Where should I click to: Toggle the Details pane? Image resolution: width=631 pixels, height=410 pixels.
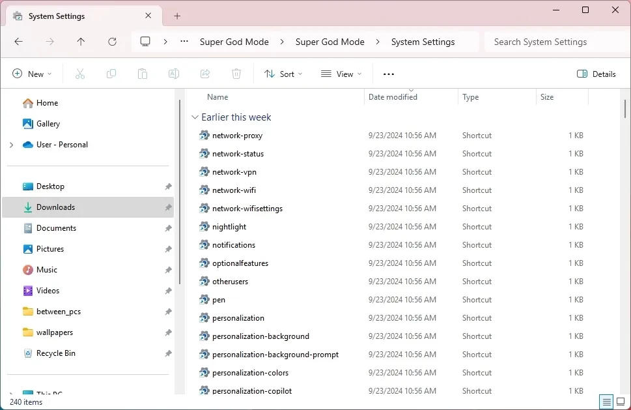[596, 74]
